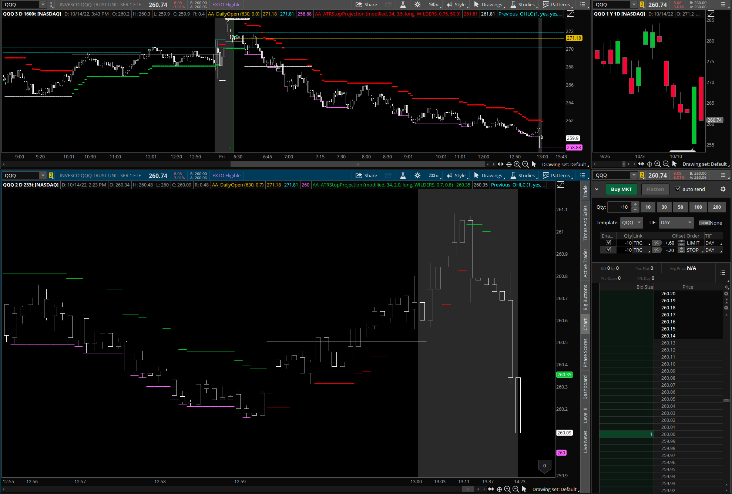Expand the symbol dropdown in top-left chart

point(43,4)
